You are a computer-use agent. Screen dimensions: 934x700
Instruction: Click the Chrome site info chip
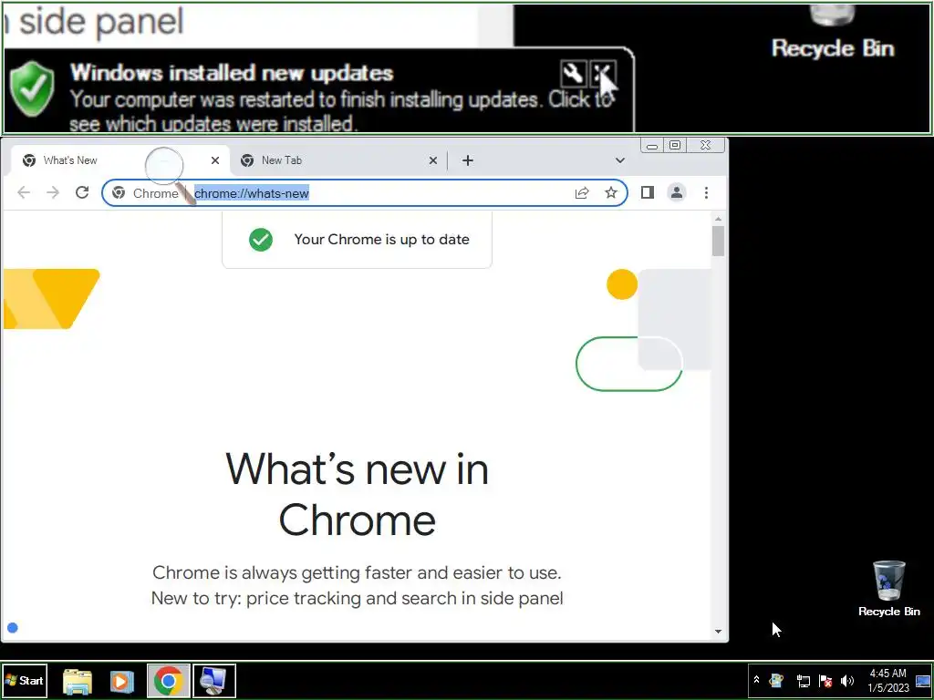(145, 193)
